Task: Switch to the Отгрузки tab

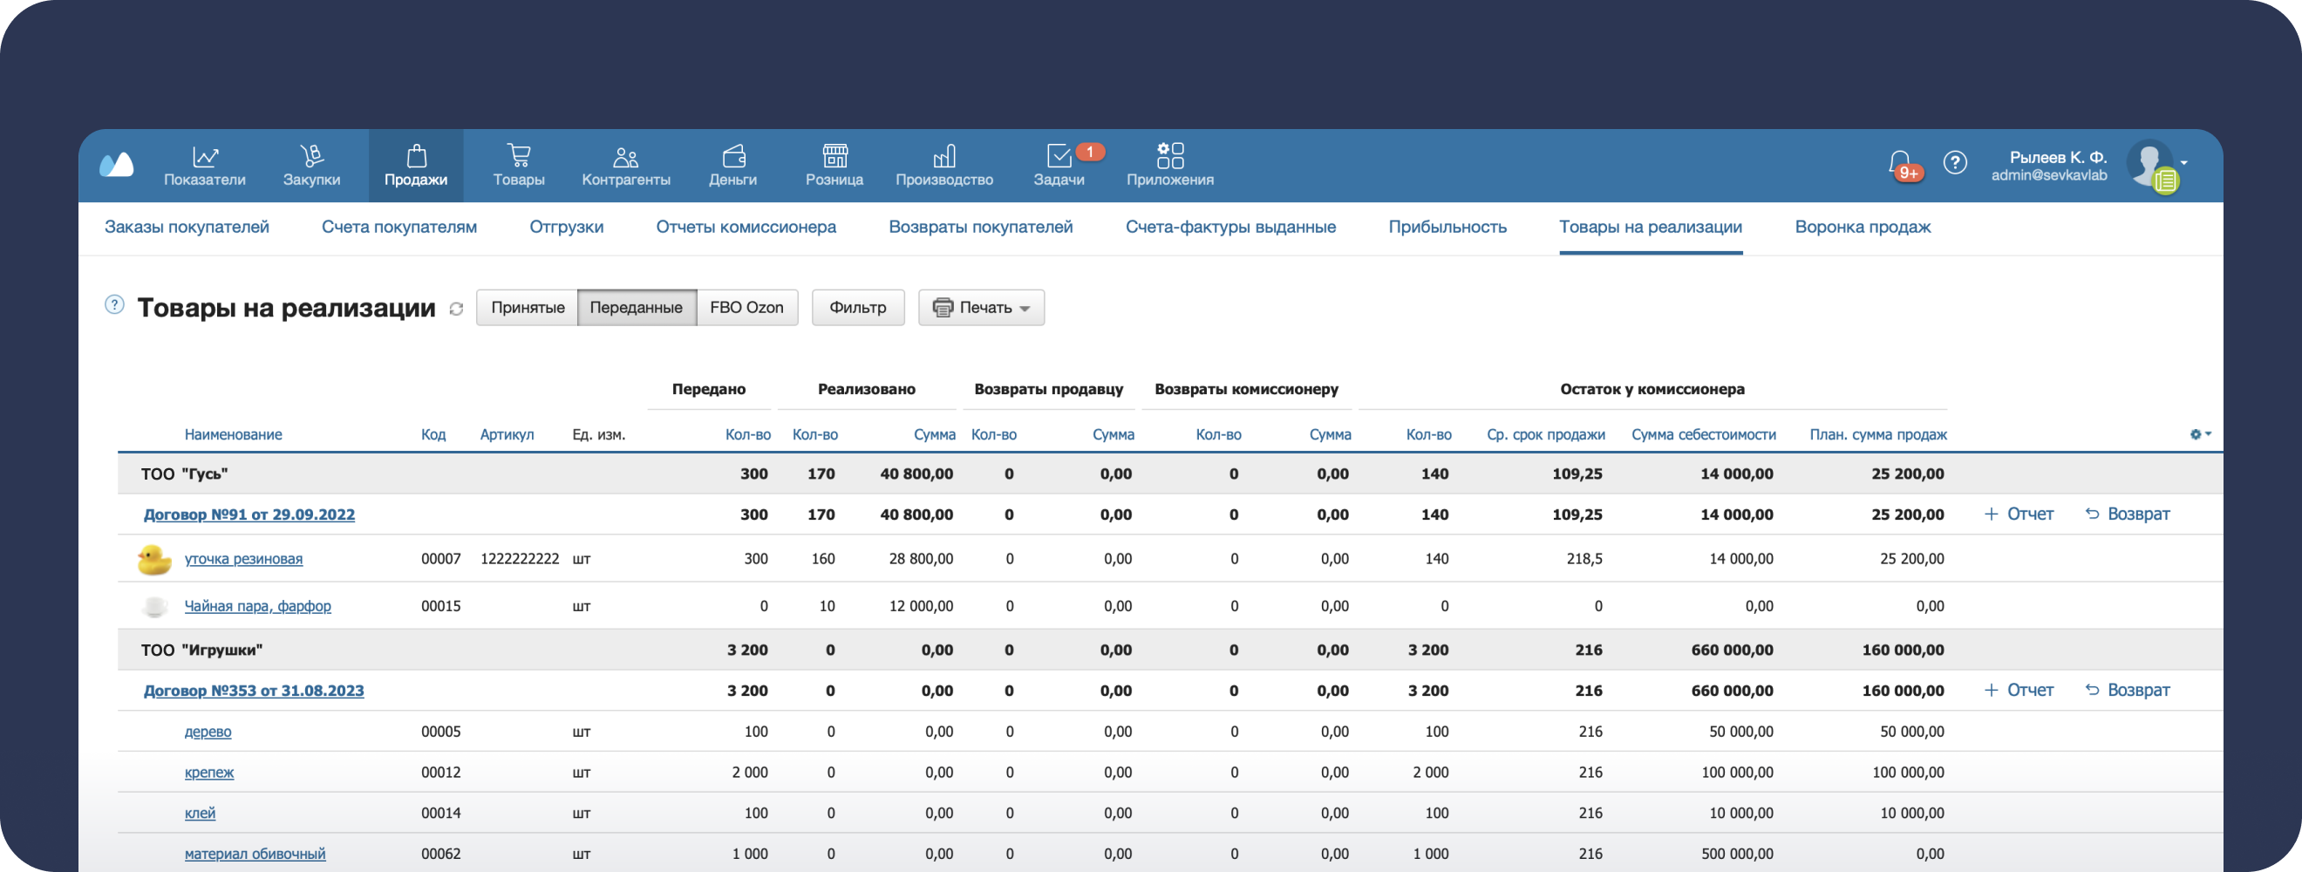Action: pos(566,227)
